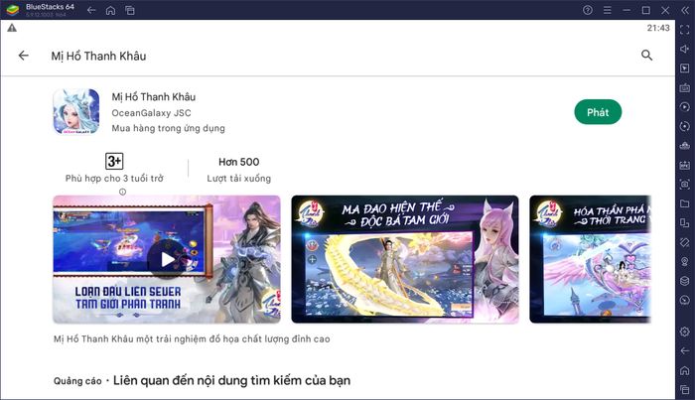Open the home screen from title bar
The height and width of the screenshot is (400, 695).
(110, 10)
